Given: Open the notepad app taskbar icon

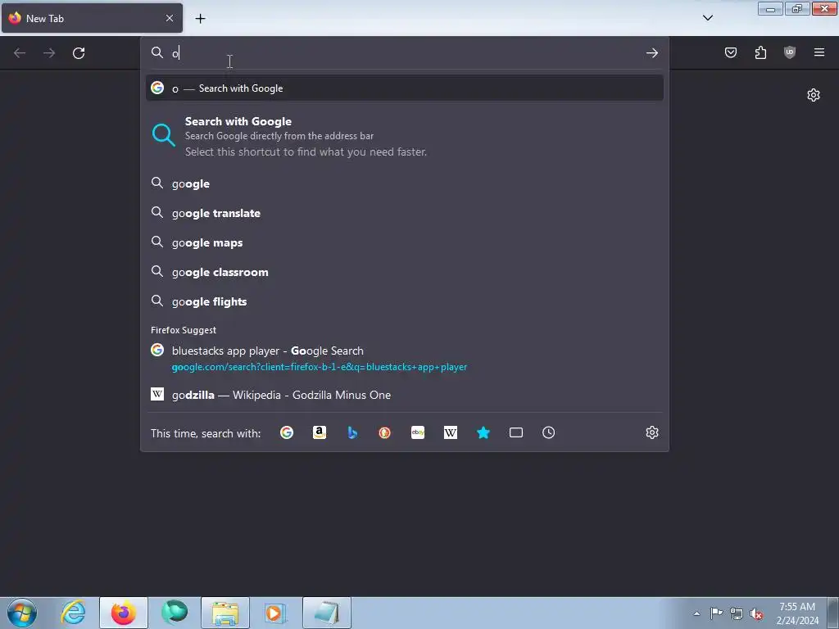Looking at the screenshot, I should (x=326, y=613).
